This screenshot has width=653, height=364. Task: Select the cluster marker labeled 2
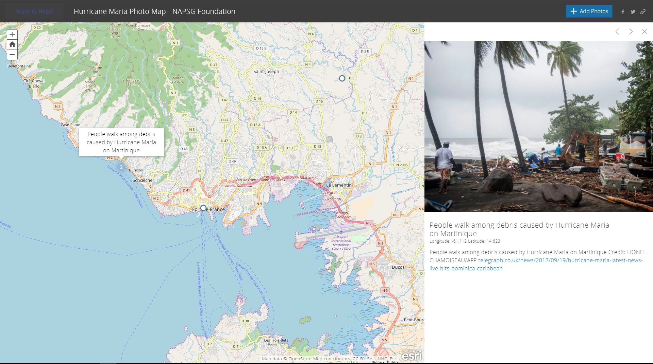(x=121, y=167)
